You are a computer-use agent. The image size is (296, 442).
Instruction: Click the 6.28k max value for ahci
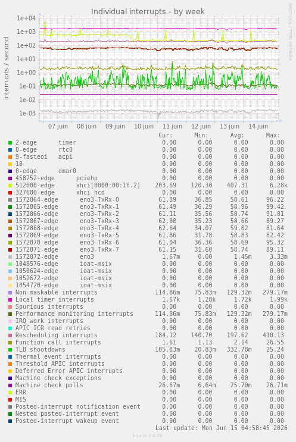[x=278, y=186]
